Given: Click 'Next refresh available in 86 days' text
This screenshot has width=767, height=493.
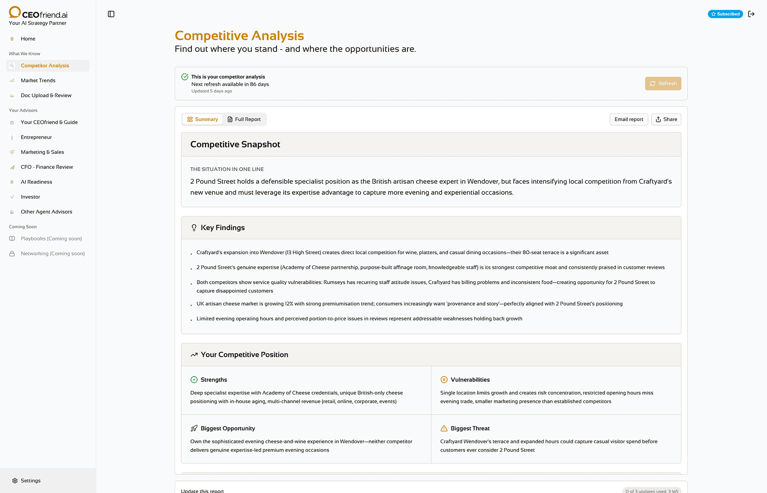Looking at the screenshot, I should tap(230, 84).
